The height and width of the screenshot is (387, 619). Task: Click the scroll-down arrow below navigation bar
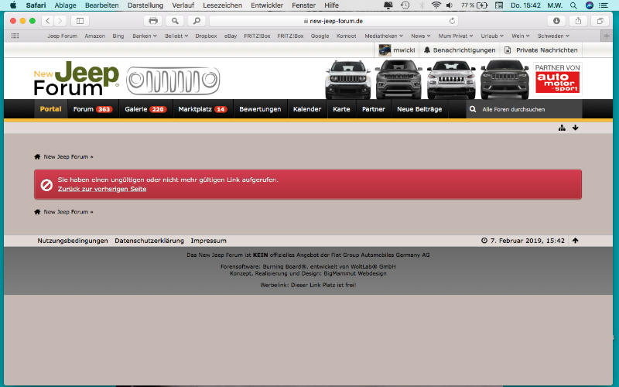coord(575,128)
